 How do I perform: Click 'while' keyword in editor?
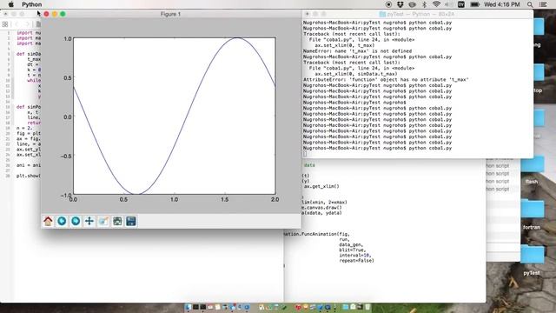(x=34, y=80)
